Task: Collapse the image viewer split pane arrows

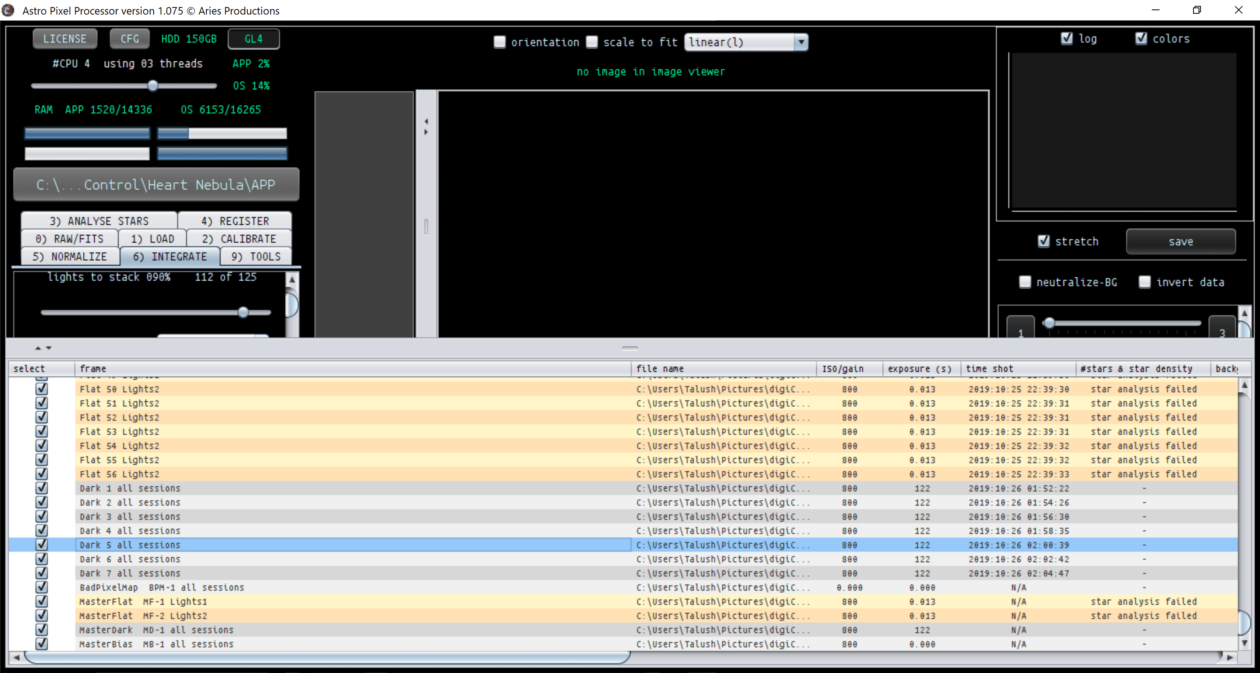Action: point(426,127)
